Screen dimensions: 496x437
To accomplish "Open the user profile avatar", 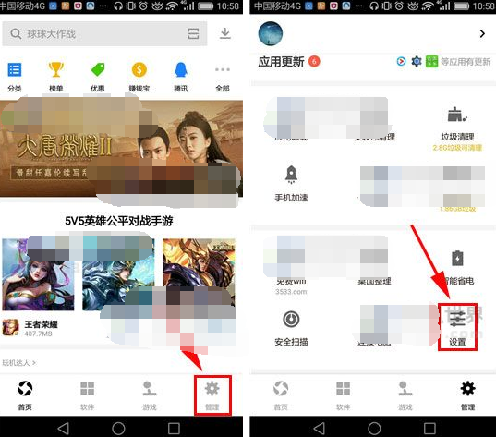I will [270, 33].
